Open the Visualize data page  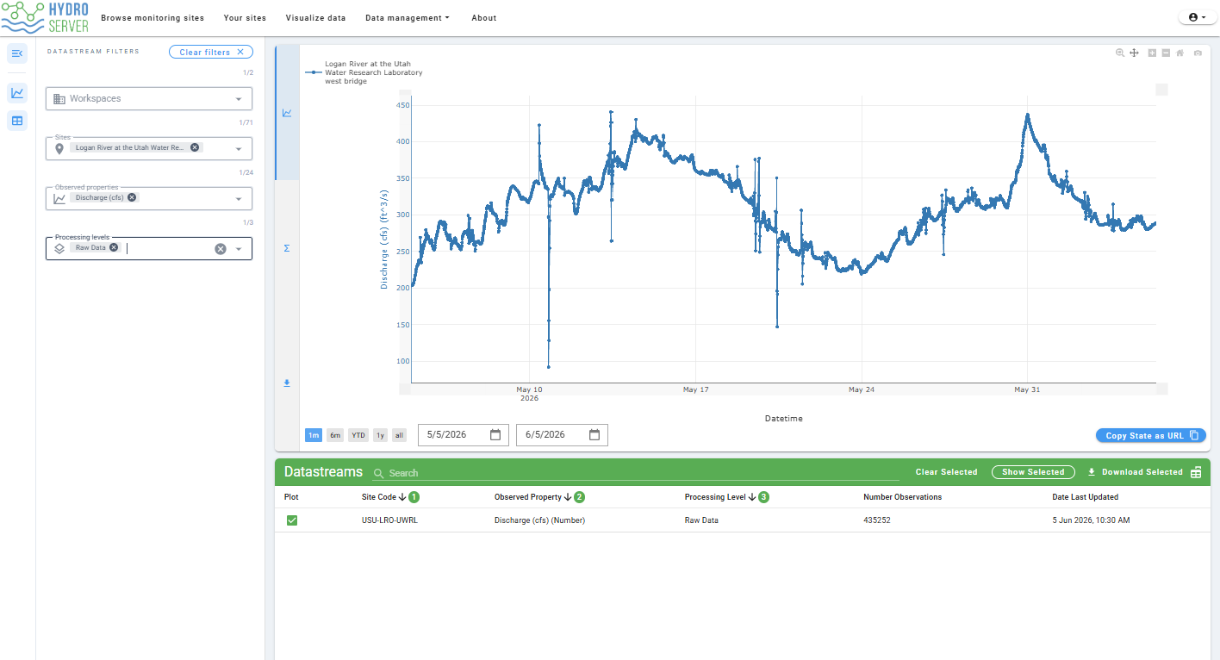coord(315,18)
